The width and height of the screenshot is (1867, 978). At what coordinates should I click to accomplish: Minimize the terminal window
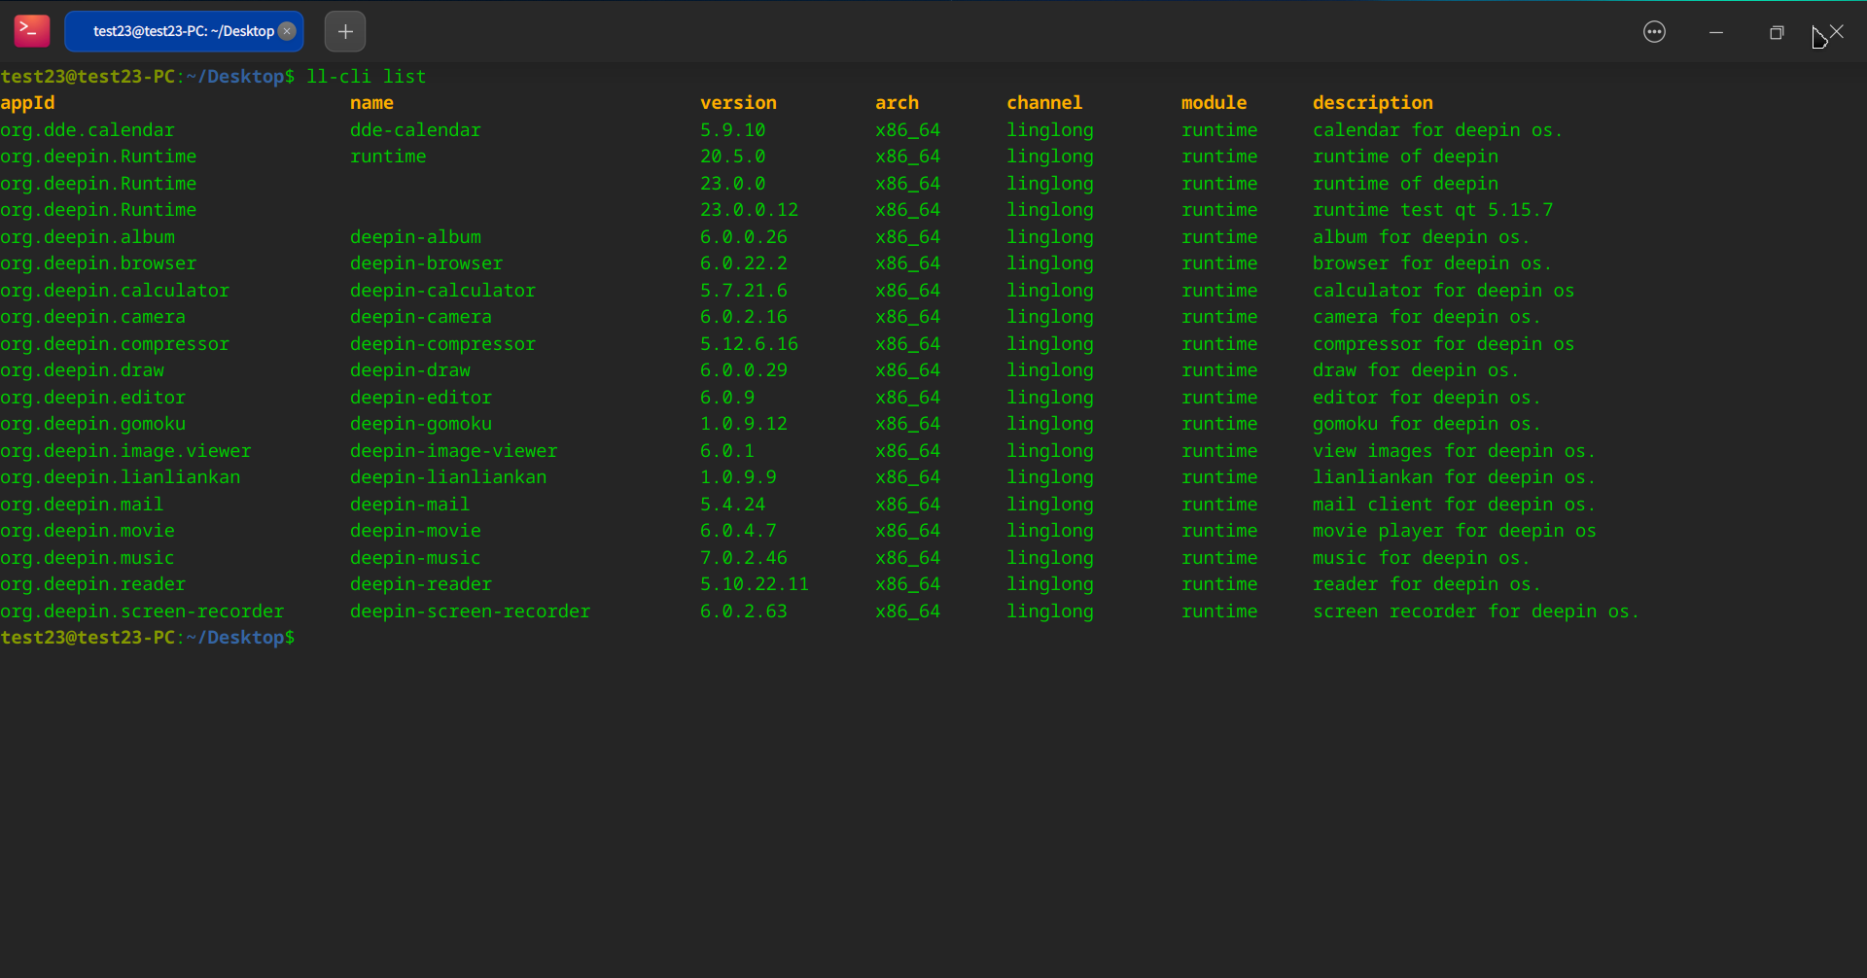pyautogui.click(x=1716, y=32)
